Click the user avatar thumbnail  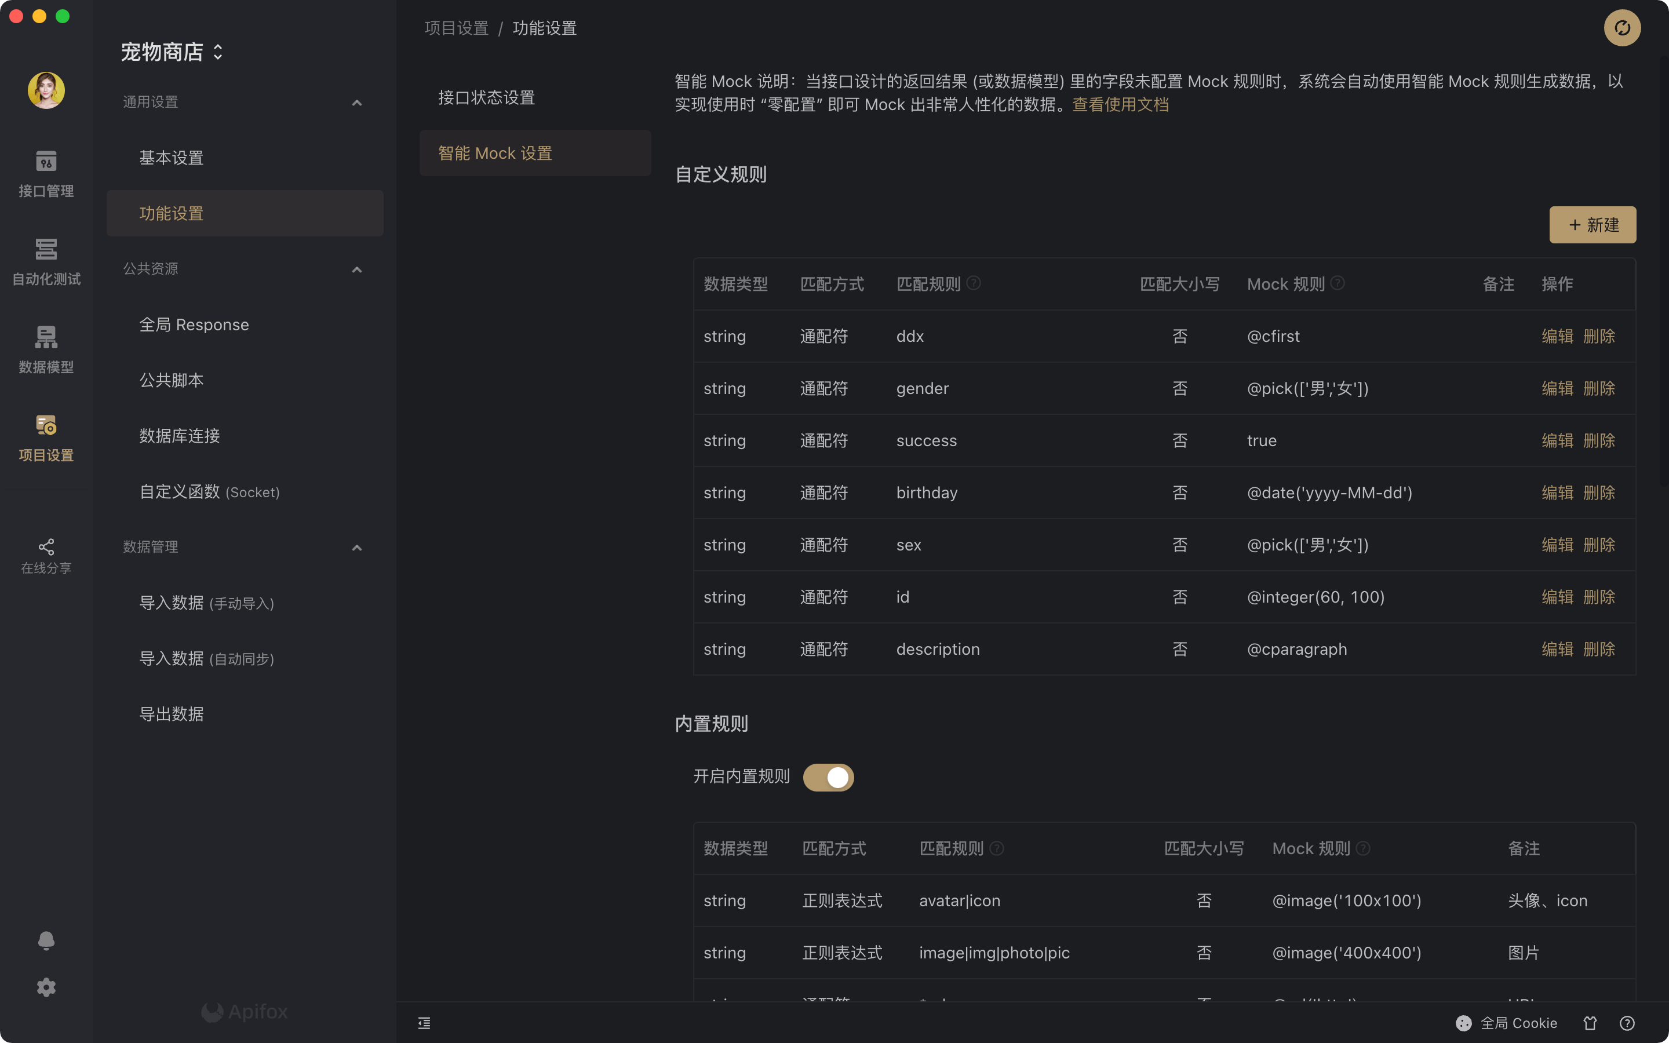pos(46,90)
